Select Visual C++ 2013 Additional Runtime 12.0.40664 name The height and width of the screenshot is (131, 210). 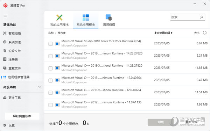click(x=101, y=90)
